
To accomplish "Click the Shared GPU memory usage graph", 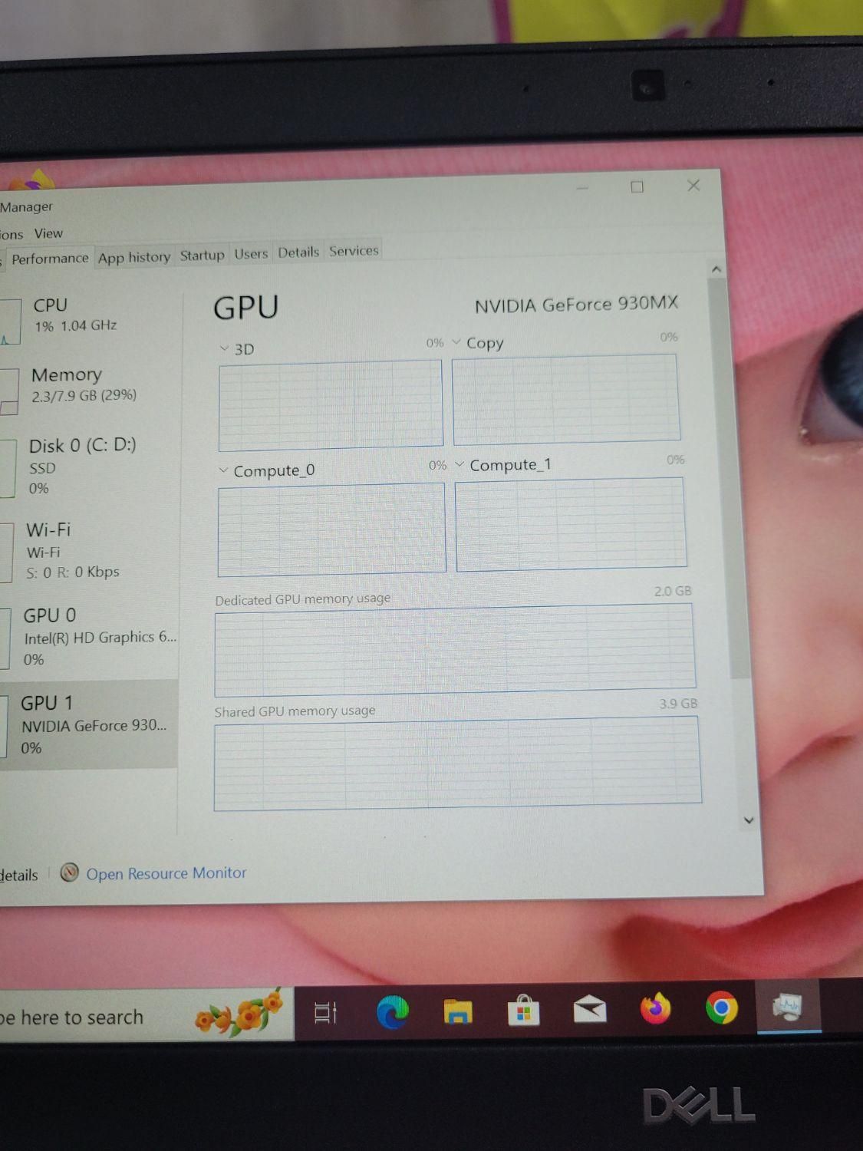I will click(458, 763).
